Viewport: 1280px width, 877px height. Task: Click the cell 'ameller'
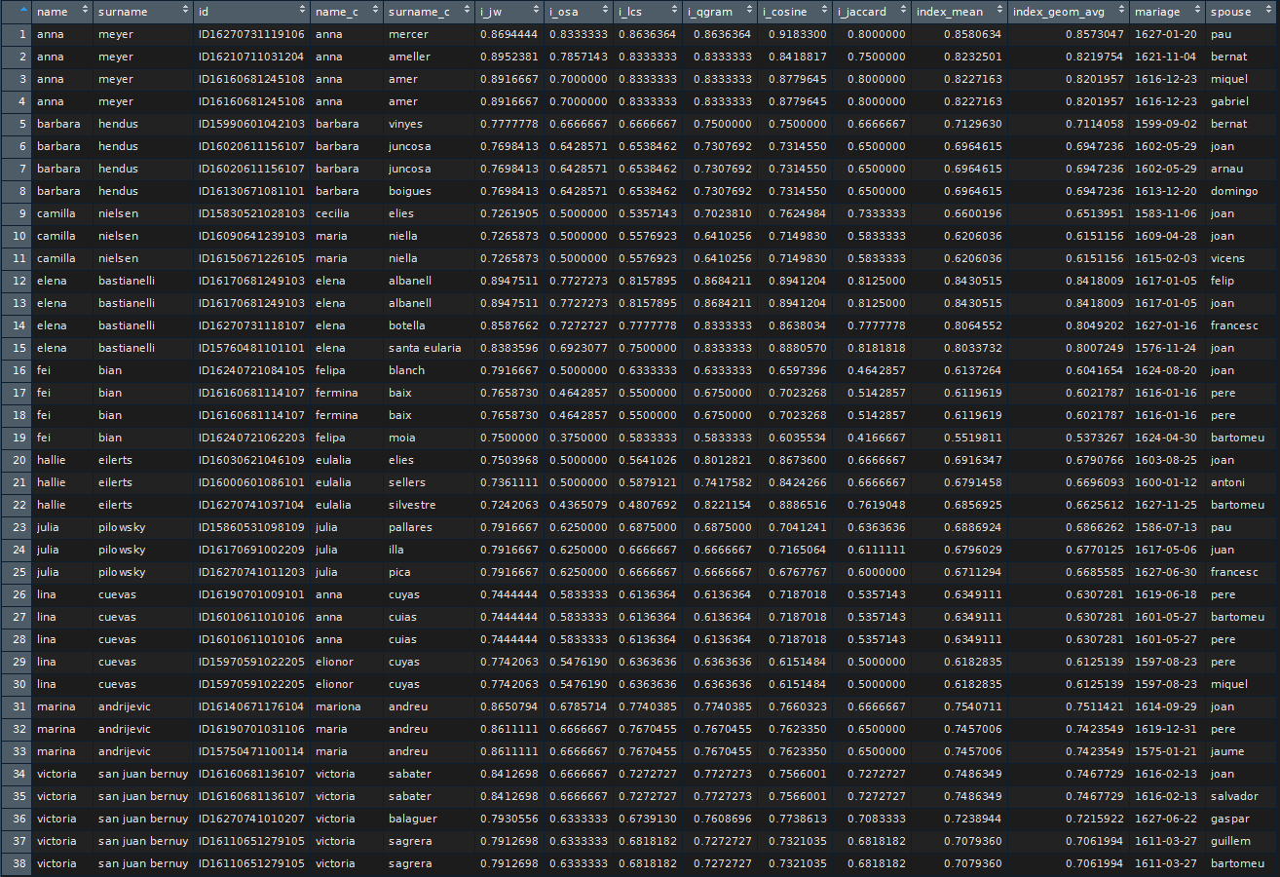pos(408,57)
